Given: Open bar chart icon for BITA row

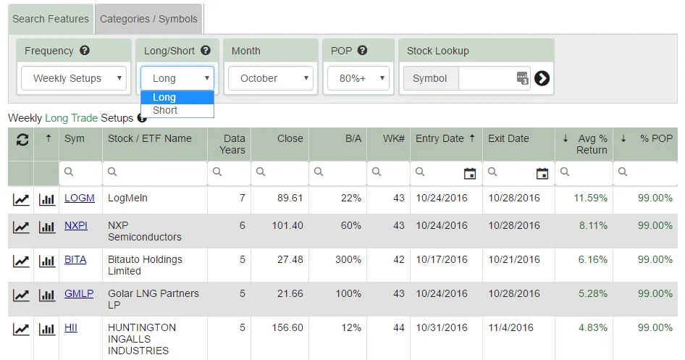Looking at the screenshot, I should [47, 261].
